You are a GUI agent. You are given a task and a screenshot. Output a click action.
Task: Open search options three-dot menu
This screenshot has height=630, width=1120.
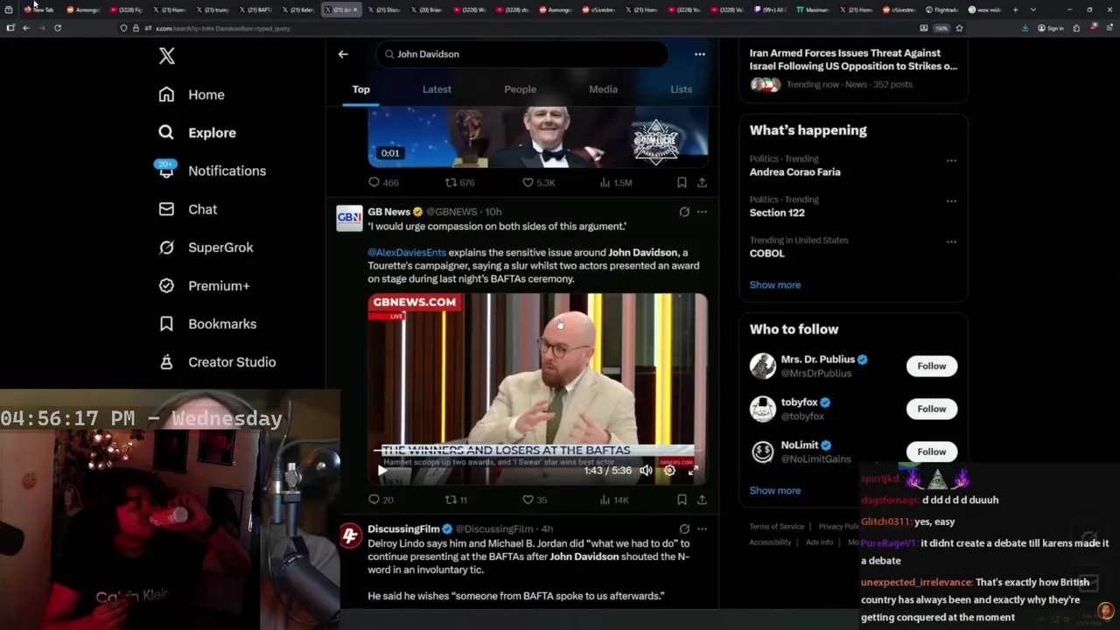(699, 54)
